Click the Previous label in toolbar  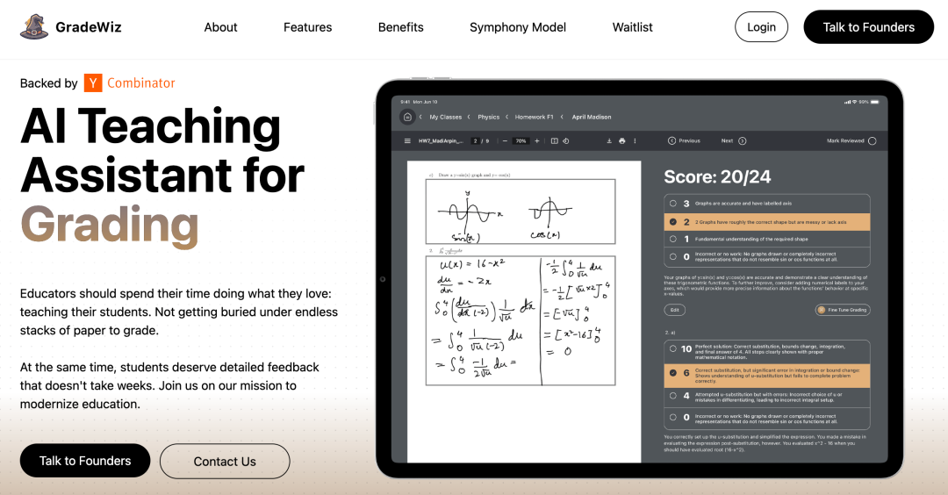click(689, 140)
